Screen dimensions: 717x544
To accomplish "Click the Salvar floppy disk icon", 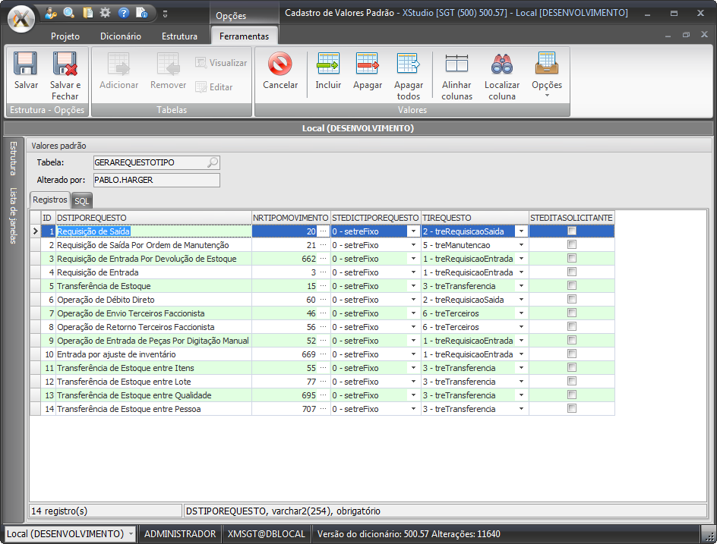I will pos(26,64).
